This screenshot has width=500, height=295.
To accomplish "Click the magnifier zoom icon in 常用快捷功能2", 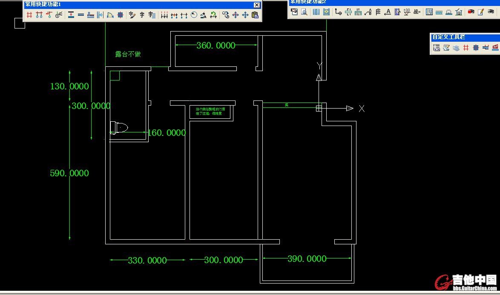I will click(x=304, y=12).
